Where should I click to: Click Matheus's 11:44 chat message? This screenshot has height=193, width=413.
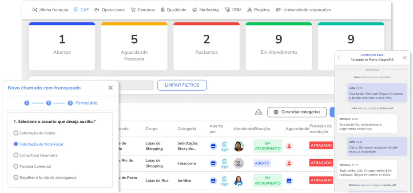[367, 169]
